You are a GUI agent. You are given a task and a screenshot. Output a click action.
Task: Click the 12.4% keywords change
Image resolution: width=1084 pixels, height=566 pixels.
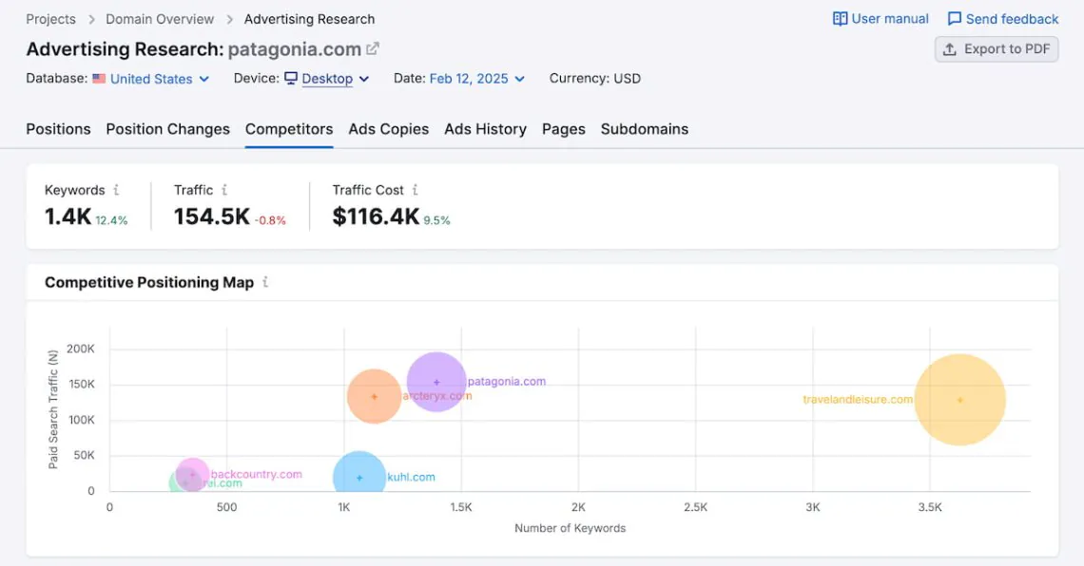tap(111, 220)
